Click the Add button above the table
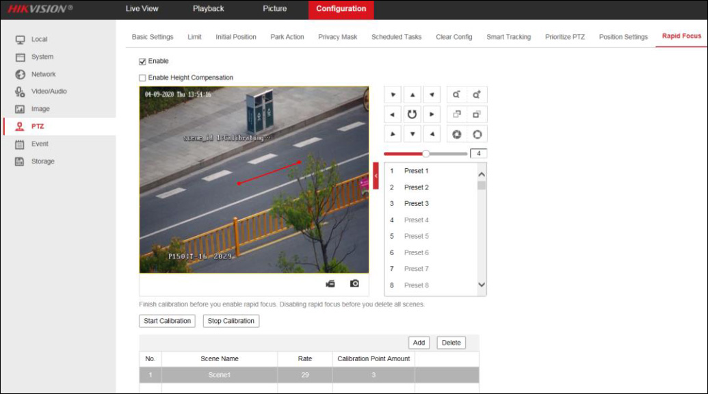Viewport: 708px width, 394px height. 418,343
